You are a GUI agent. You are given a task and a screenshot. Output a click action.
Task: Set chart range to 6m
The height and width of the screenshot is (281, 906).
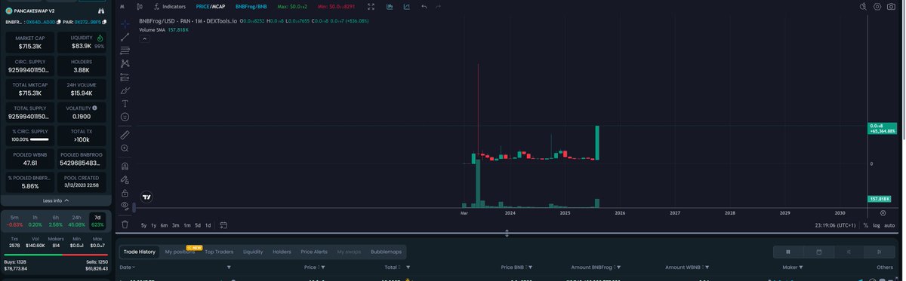click(x=165, y=225)
